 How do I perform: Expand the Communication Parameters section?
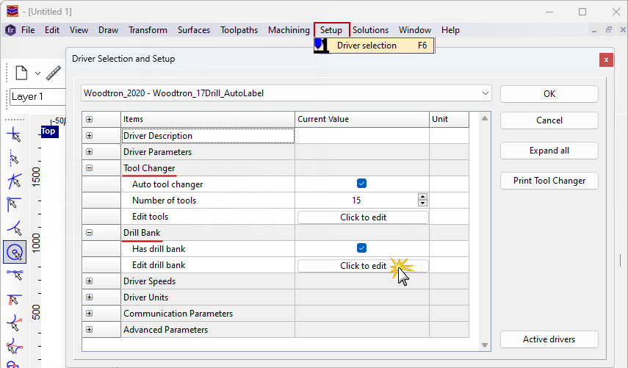(x=90, y=314)
